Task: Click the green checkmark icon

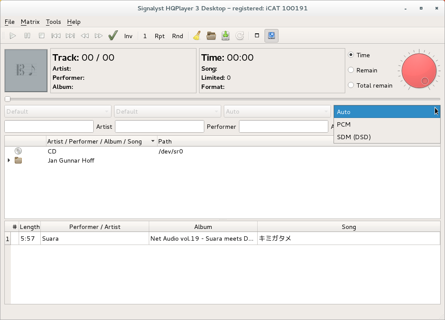Action: [113, 36]
